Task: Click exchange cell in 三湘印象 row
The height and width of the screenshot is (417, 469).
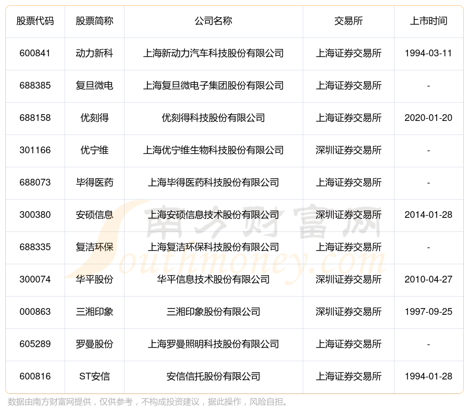Action: 349,312
